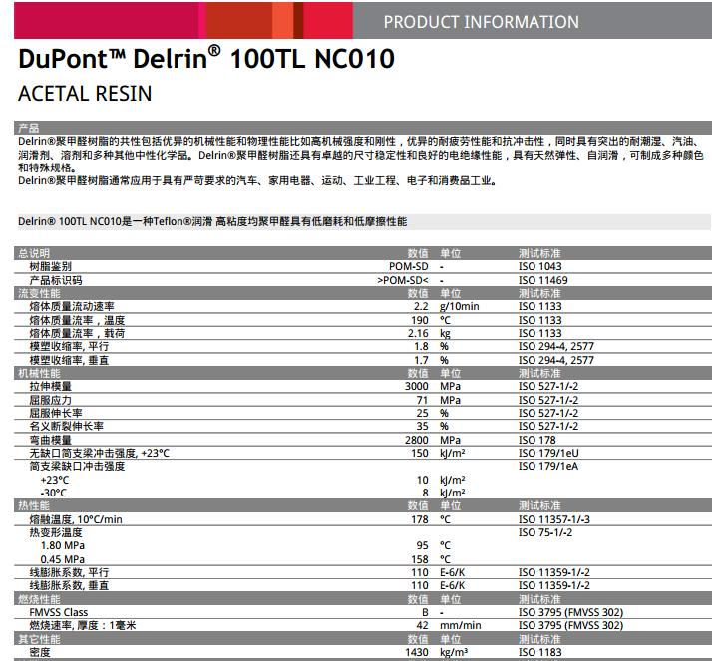Select the 178 melting temperature value

coord(420,519)
